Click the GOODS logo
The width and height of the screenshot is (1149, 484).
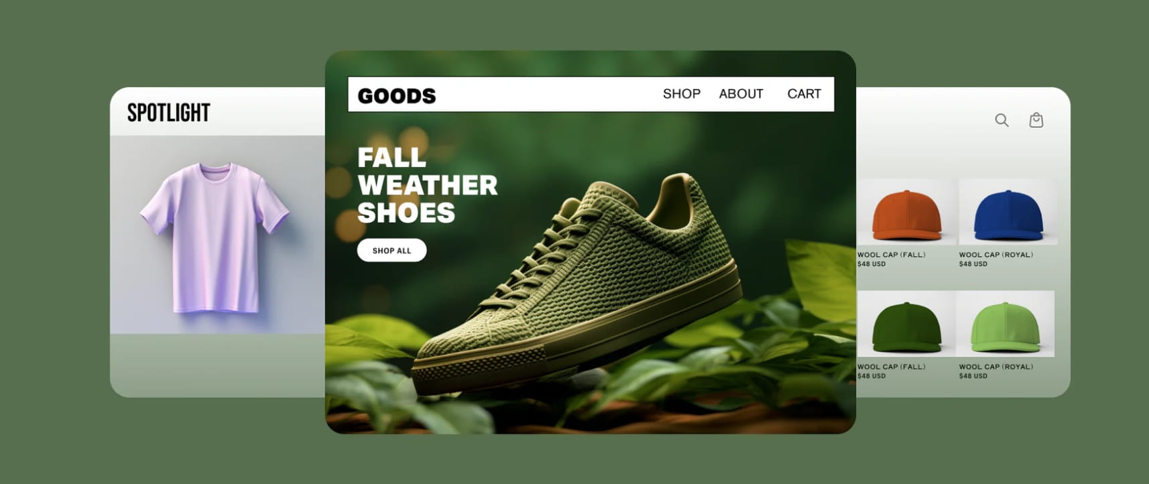(x=397, y=96)
